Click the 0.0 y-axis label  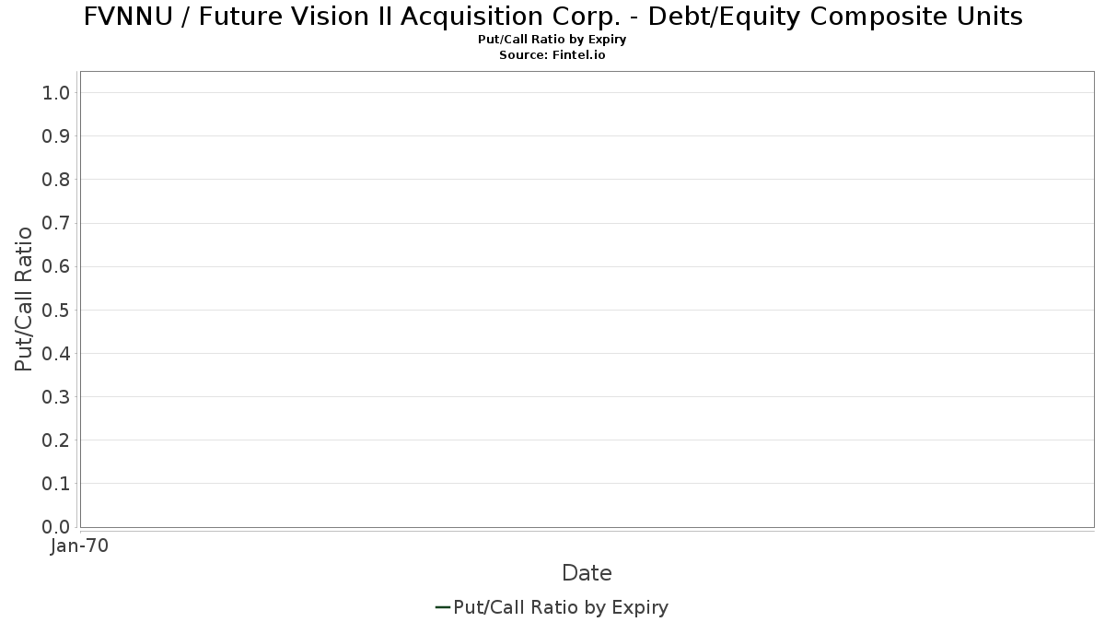point(56,527)
